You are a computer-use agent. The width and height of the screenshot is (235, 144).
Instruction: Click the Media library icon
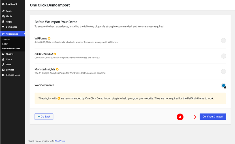tap(3, 16)
